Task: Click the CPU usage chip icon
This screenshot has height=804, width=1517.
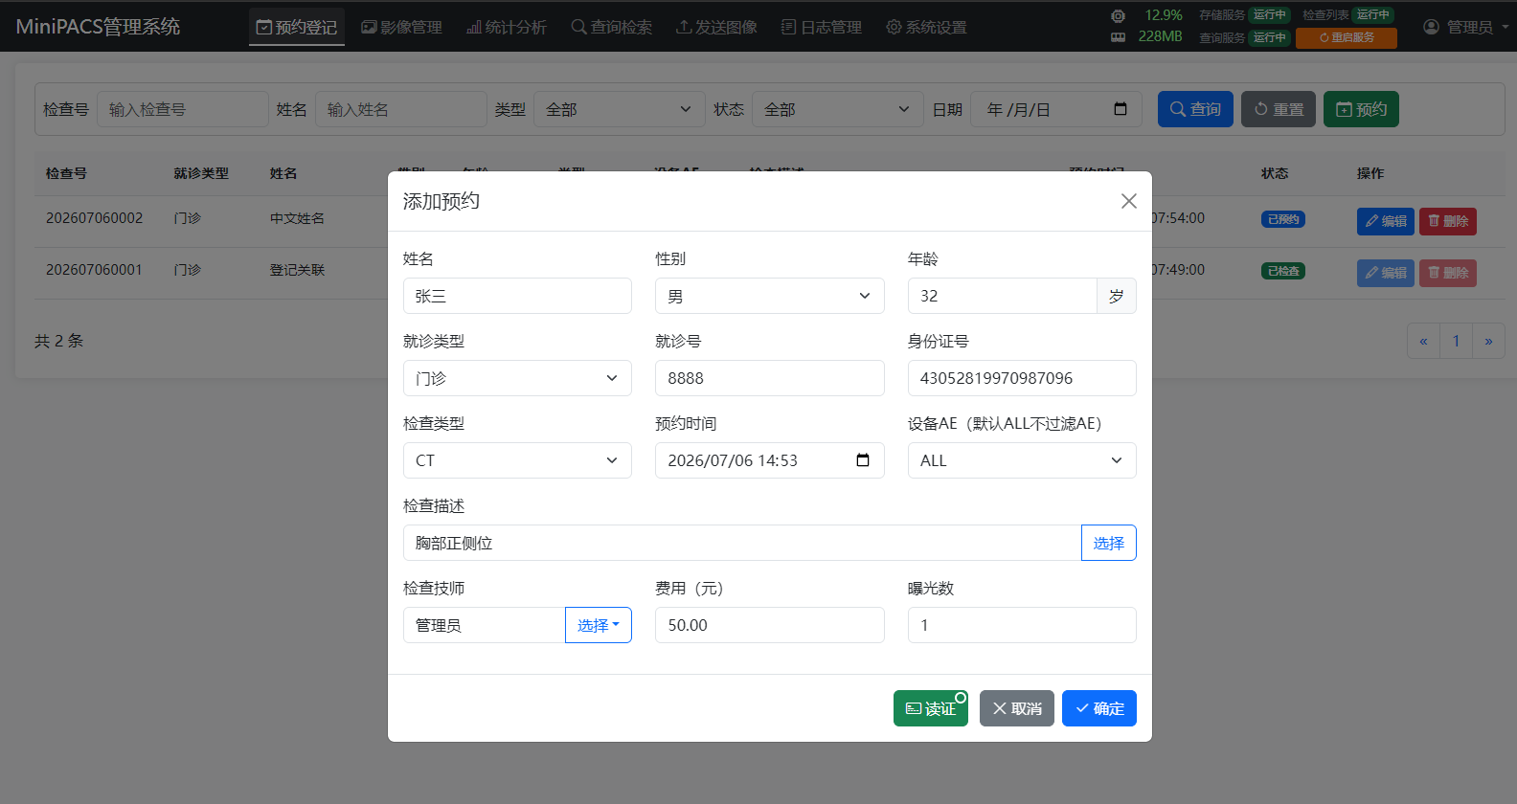Action: 1118,15
